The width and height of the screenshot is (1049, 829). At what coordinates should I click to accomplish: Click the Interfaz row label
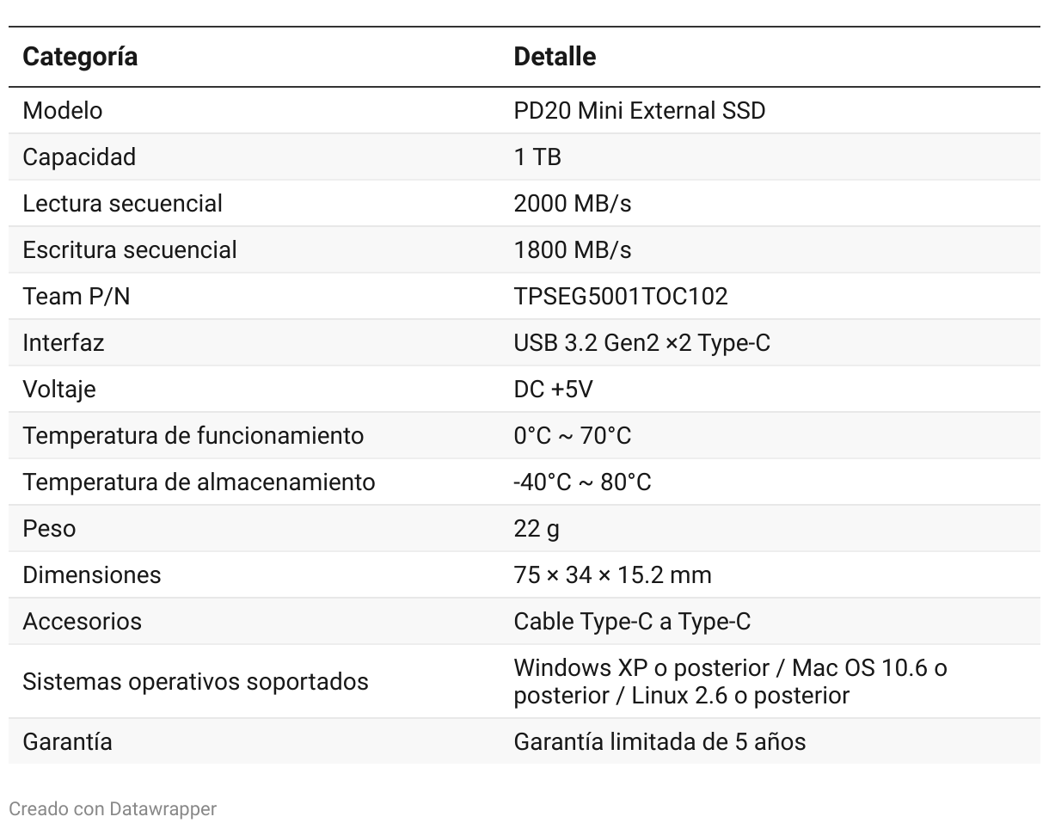tap(64, 343)
